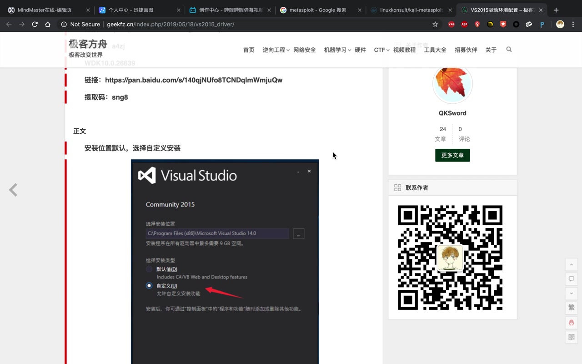Open the ABP Adblock Plus extension
The image size is (582, 364).
pyautogui.click(x=464, y=25)
